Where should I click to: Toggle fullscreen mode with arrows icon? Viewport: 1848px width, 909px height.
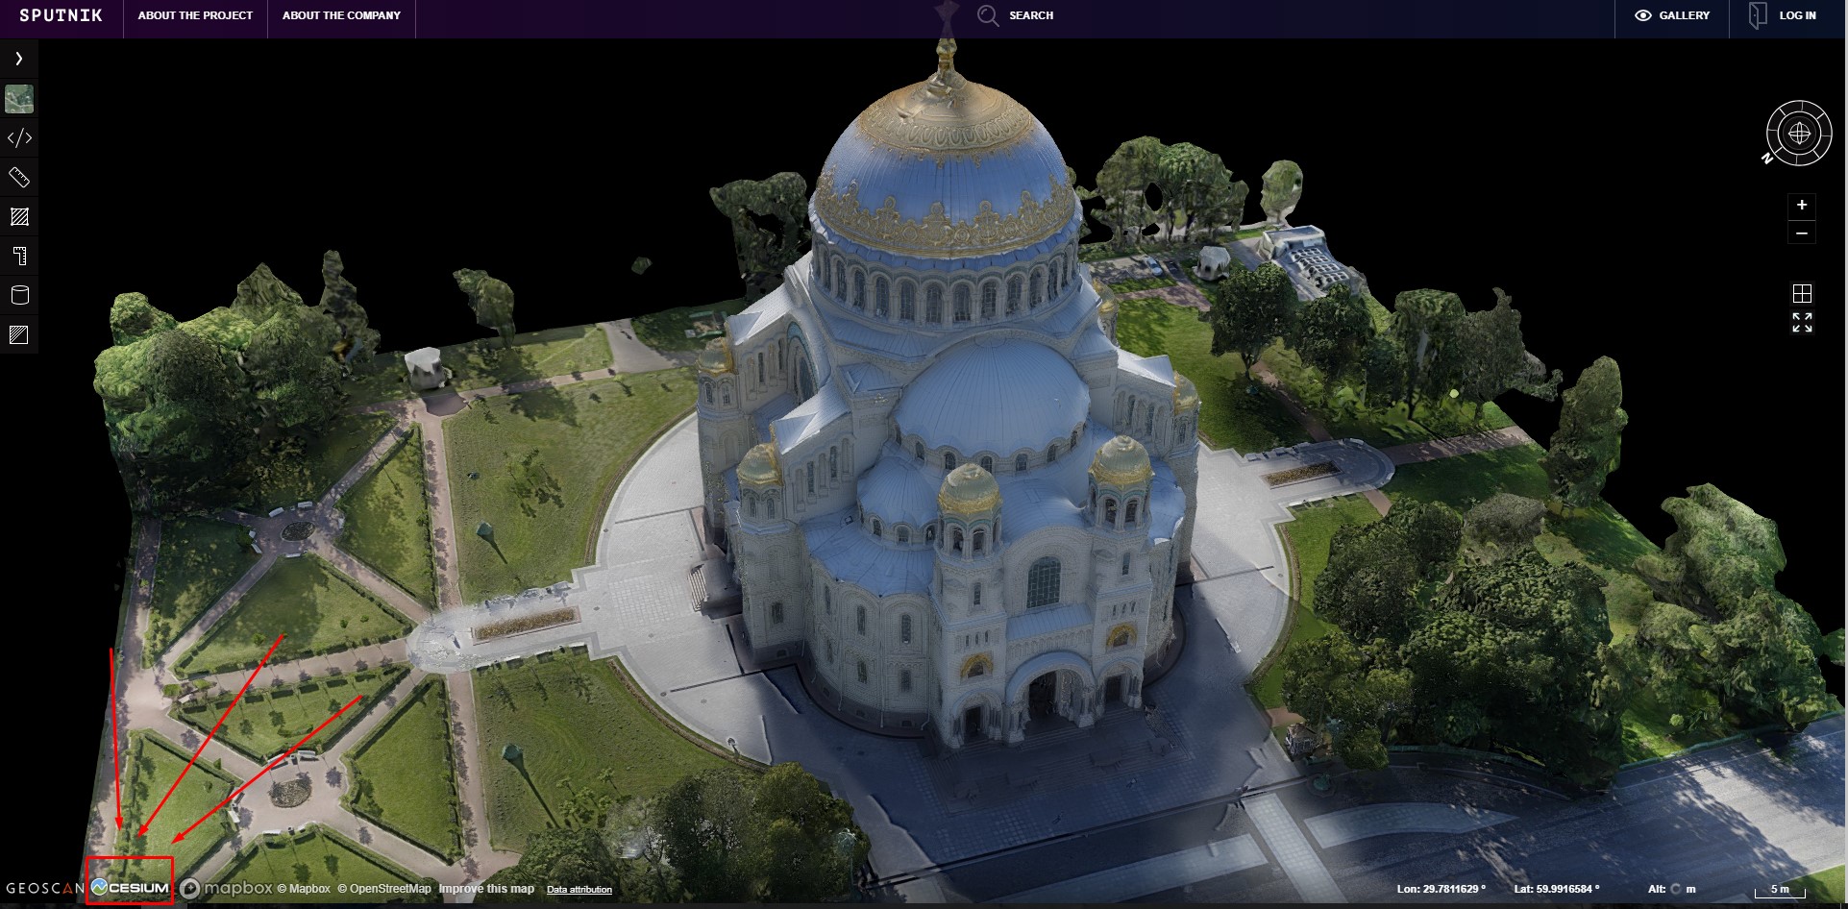tap(1802, 323)
